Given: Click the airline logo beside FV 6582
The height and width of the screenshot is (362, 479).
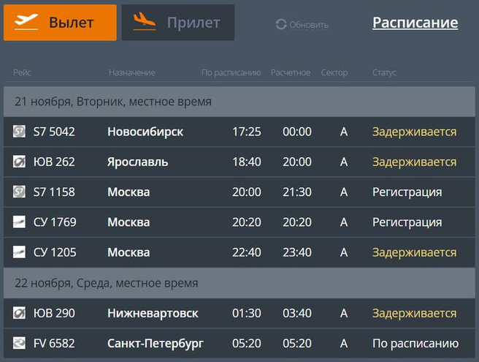Looking at the screenshot, I should pyautogui.click(x=19, y=343).
